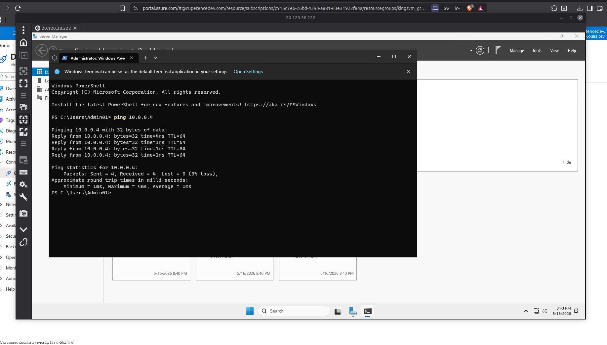
Task: Open Task View on the Windows taskbar
Action: 338,311
